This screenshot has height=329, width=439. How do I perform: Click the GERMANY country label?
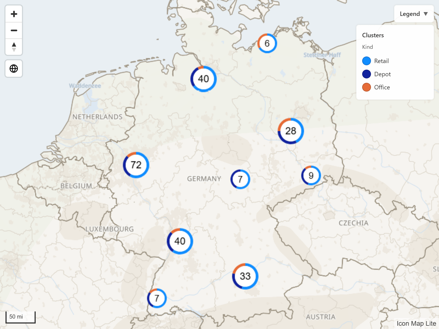click(x=204, y=179)
